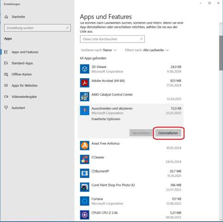Select Adobe Acrobat (64-bit) entry name
Screen dimensions: 223x222
pyautogui.click(x=108, y=80)
